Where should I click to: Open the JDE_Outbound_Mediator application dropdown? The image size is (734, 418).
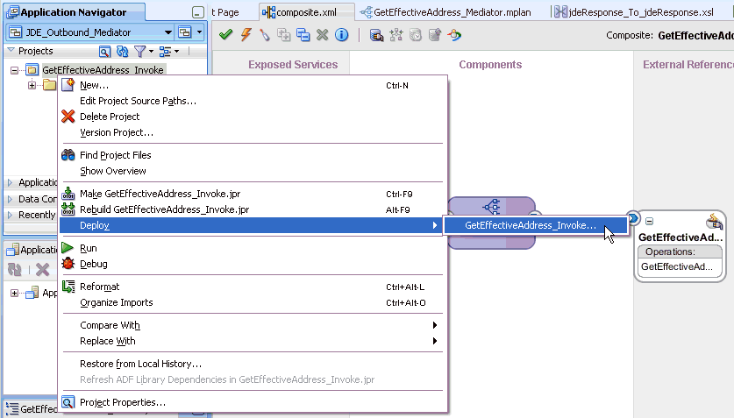tap(167, 32)
